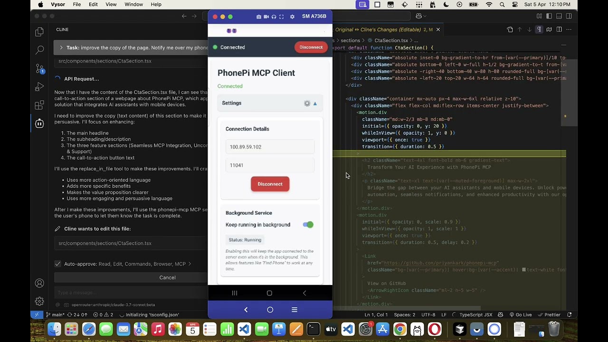Click the Vysor record video icon
The height and width of the screenshot is (342, 608).
tap(266, 17)
